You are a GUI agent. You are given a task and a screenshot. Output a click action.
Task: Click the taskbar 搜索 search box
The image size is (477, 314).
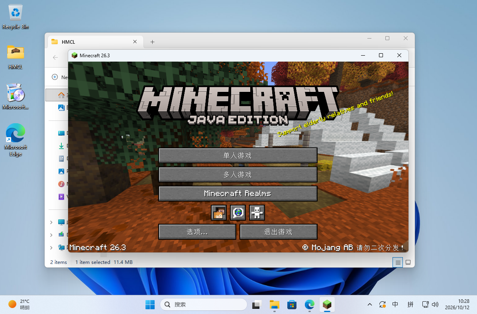coord(204,304)
